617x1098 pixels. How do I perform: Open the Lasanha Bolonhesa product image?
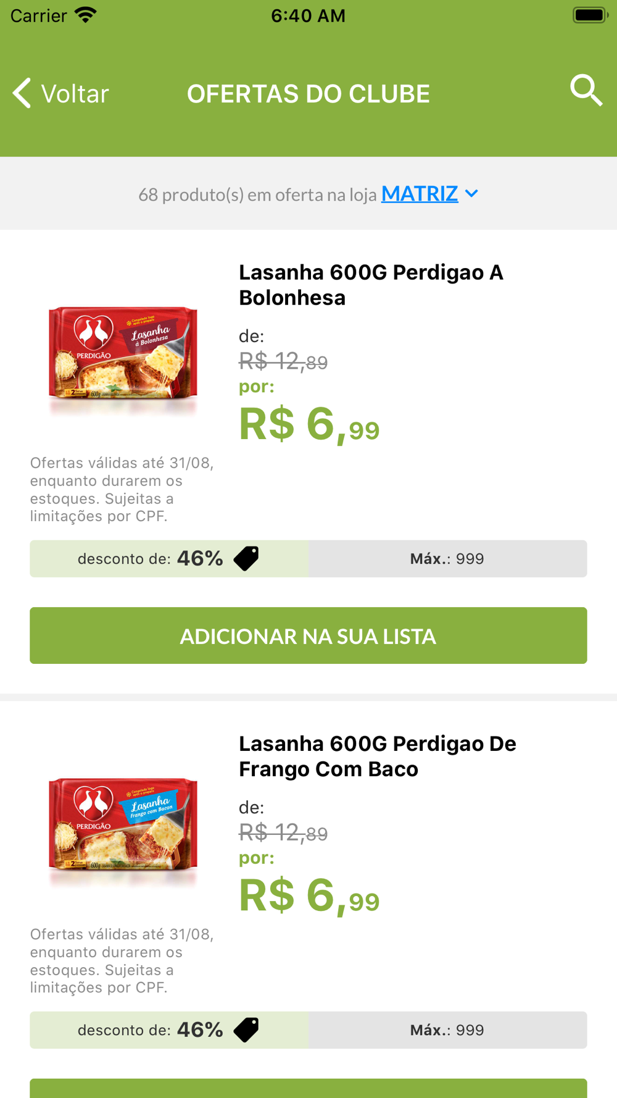click(123, 354)
